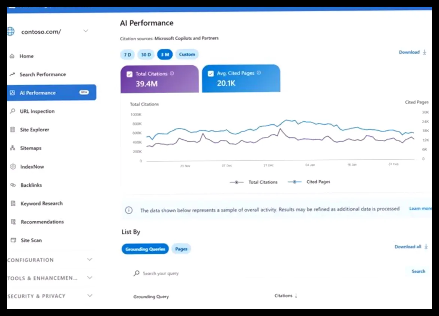Image resolution: width=439 pixels, height=316 pixels.
Task: Click the Total Citations info icon
Action: tap(172, 74)
